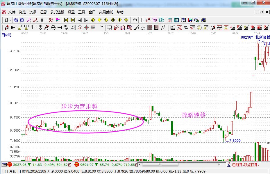Select the hand pan tool
Screen dimensions: 270x174
click(135, 20)
